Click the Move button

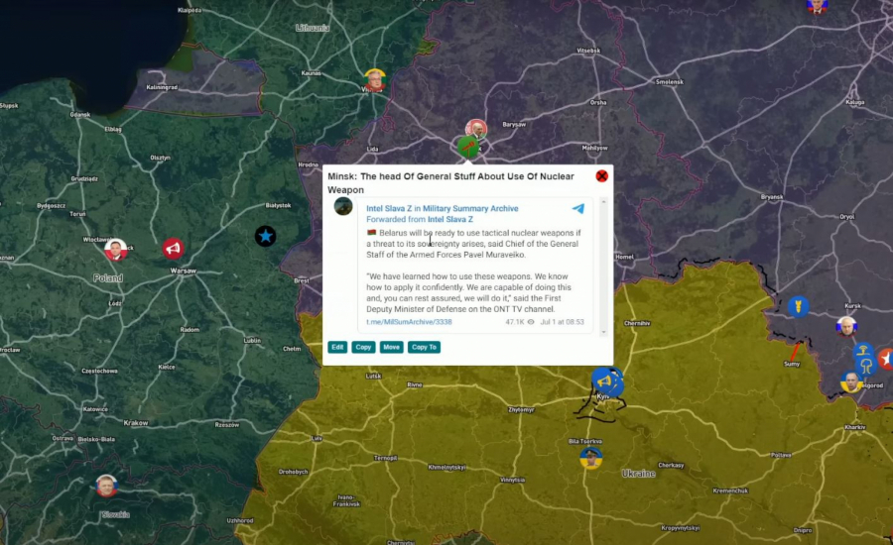[391, 347]
